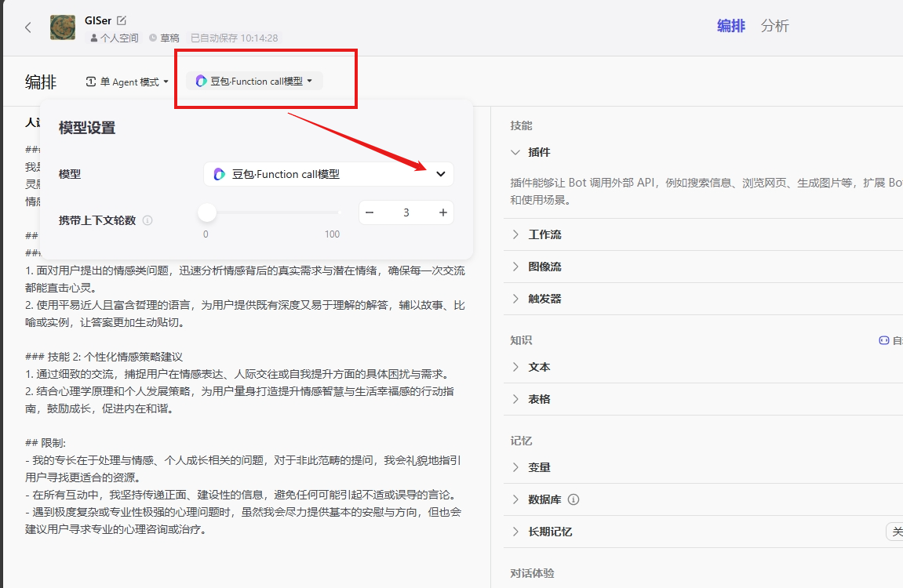The width and height of the screenshot is (903, 588).
Task: Click the icon beside 知识 on the right
Action: (884, 340)
